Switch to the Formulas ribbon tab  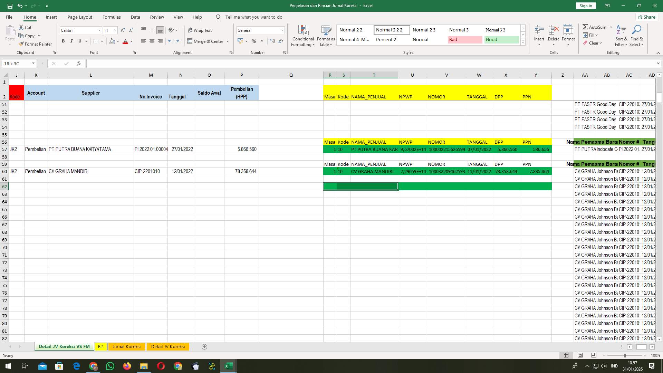[112, 17]
